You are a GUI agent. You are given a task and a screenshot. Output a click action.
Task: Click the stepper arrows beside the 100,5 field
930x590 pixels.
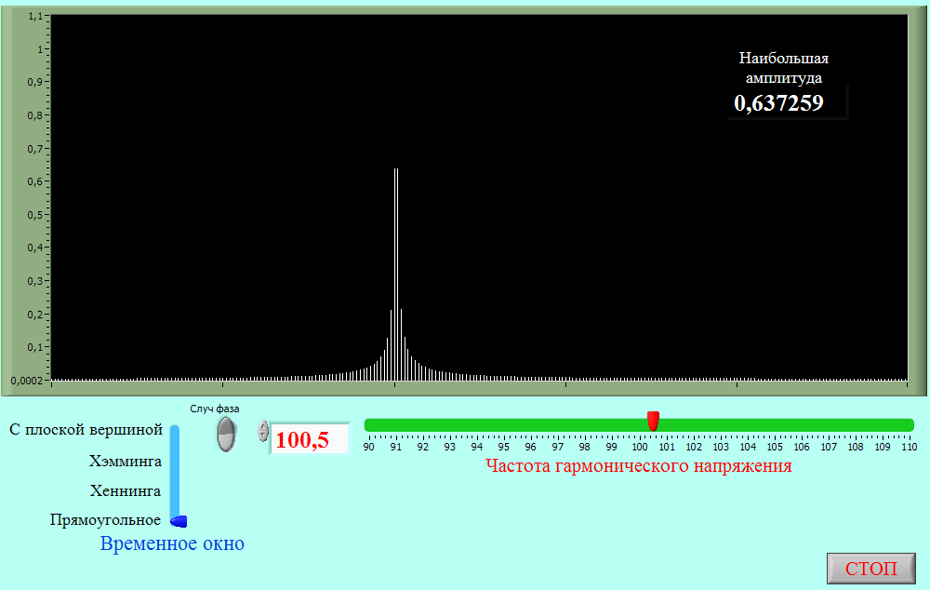[263, 432]
